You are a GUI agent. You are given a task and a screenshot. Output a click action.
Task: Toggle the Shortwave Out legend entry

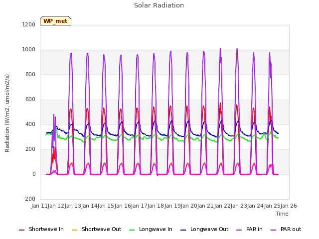pos(96,230)
